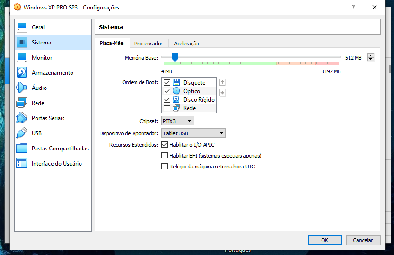Click the OK button

(x=325, y=240)
